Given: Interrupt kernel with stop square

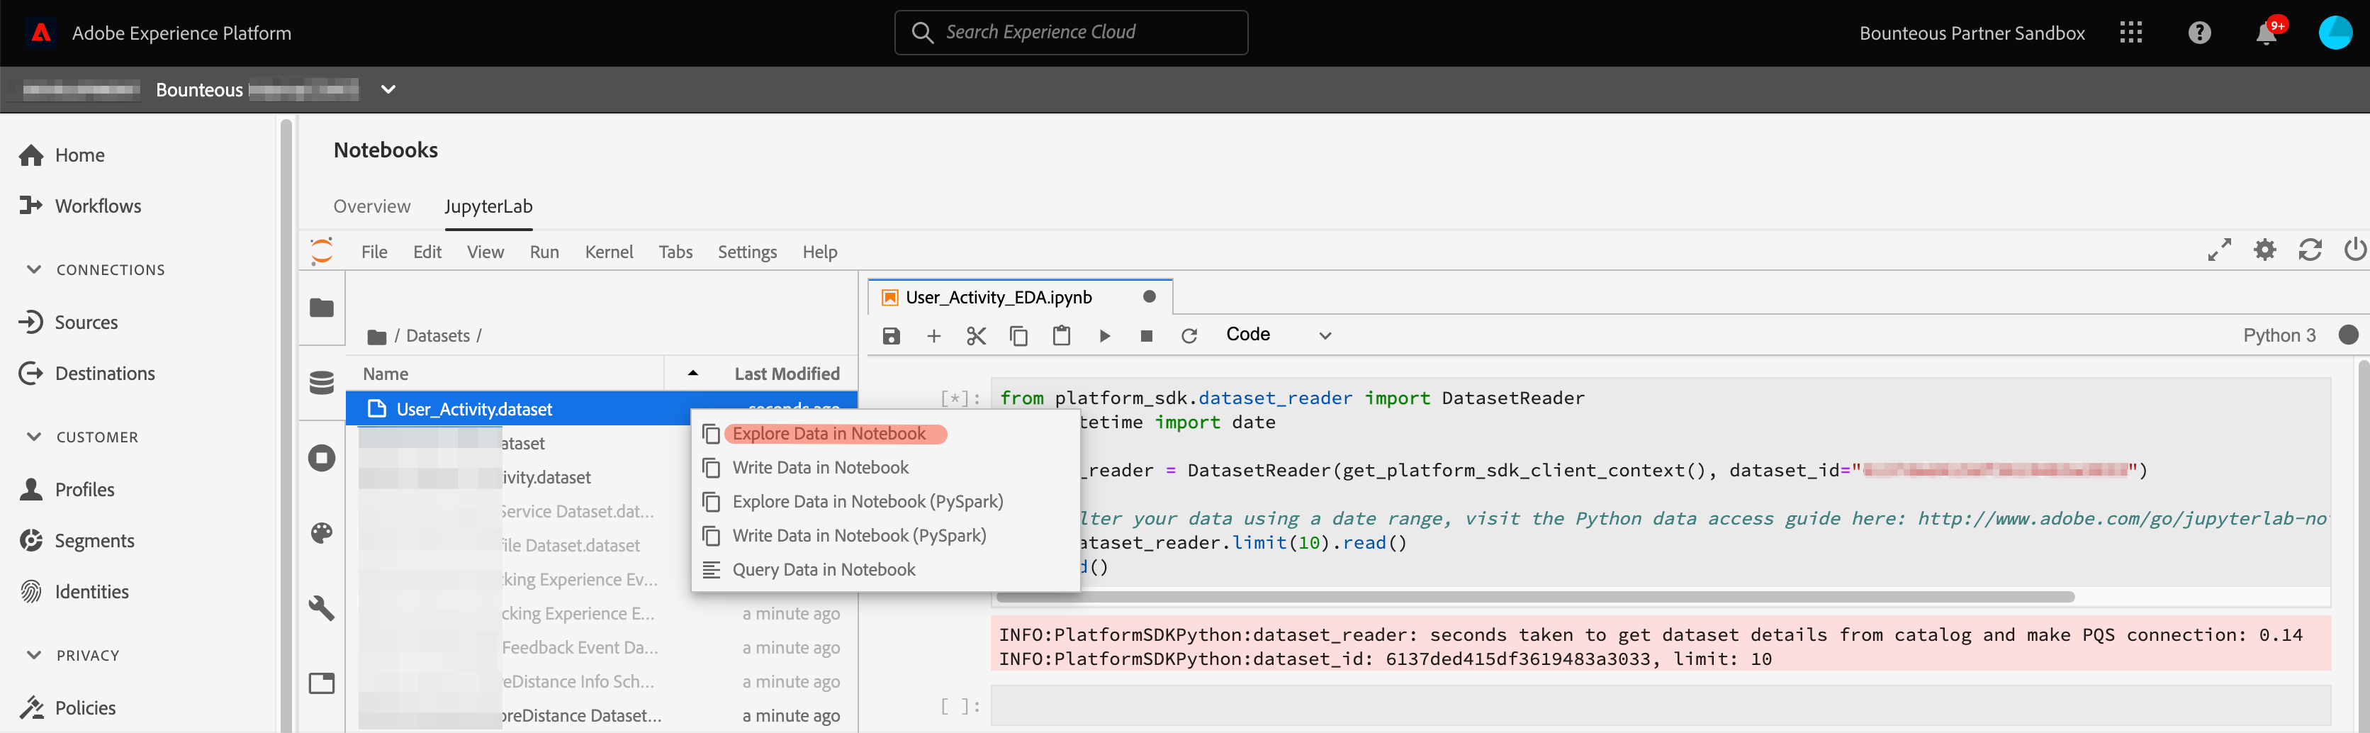Looking at the screenshot, I should coord(1146,337).
